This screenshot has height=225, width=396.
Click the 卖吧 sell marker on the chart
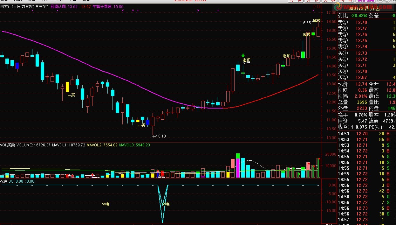246,63
